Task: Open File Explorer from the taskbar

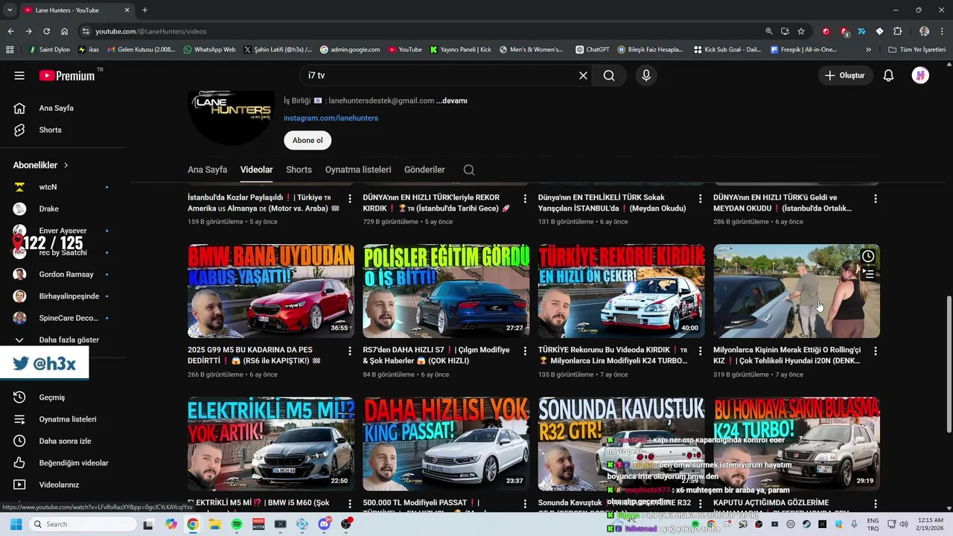Action: [x=214, y=524]
